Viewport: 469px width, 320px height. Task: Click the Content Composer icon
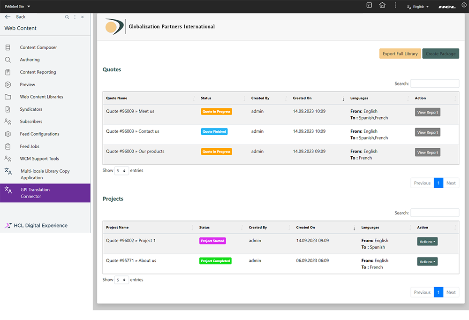click(8, 47)
